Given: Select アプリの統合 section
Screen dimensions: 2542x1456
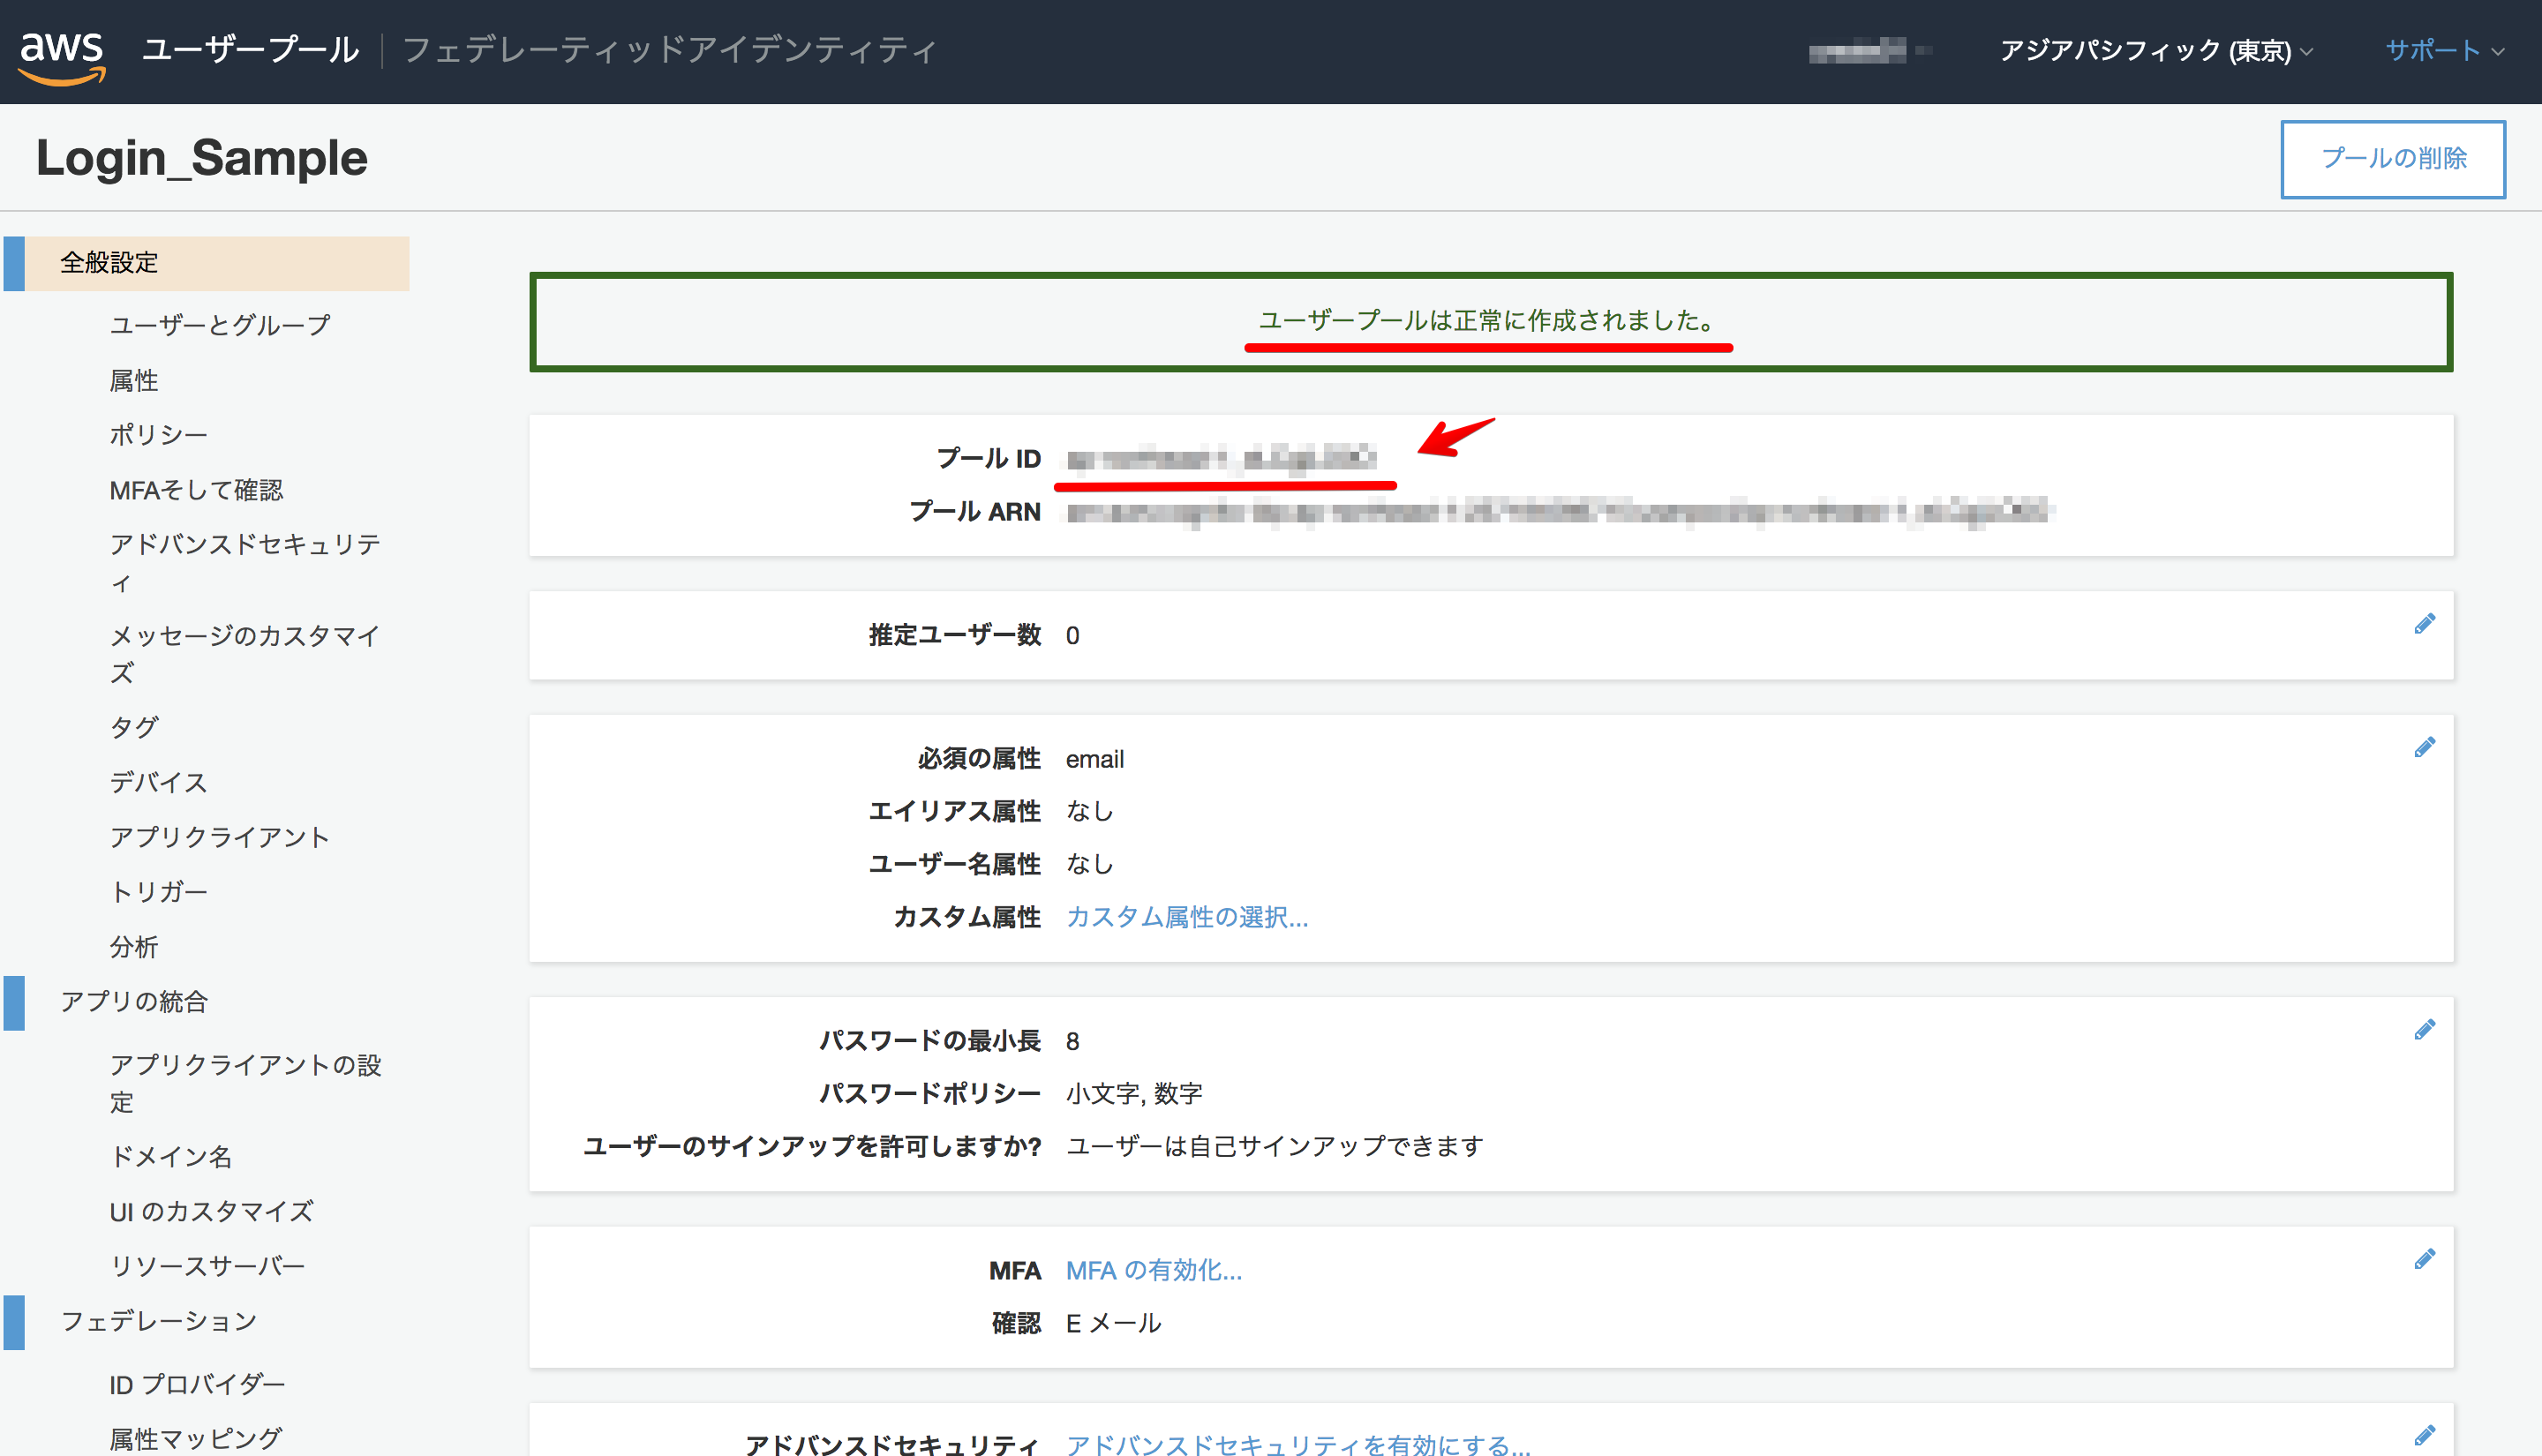Looking at the screenshot, I should [134, 1002].
